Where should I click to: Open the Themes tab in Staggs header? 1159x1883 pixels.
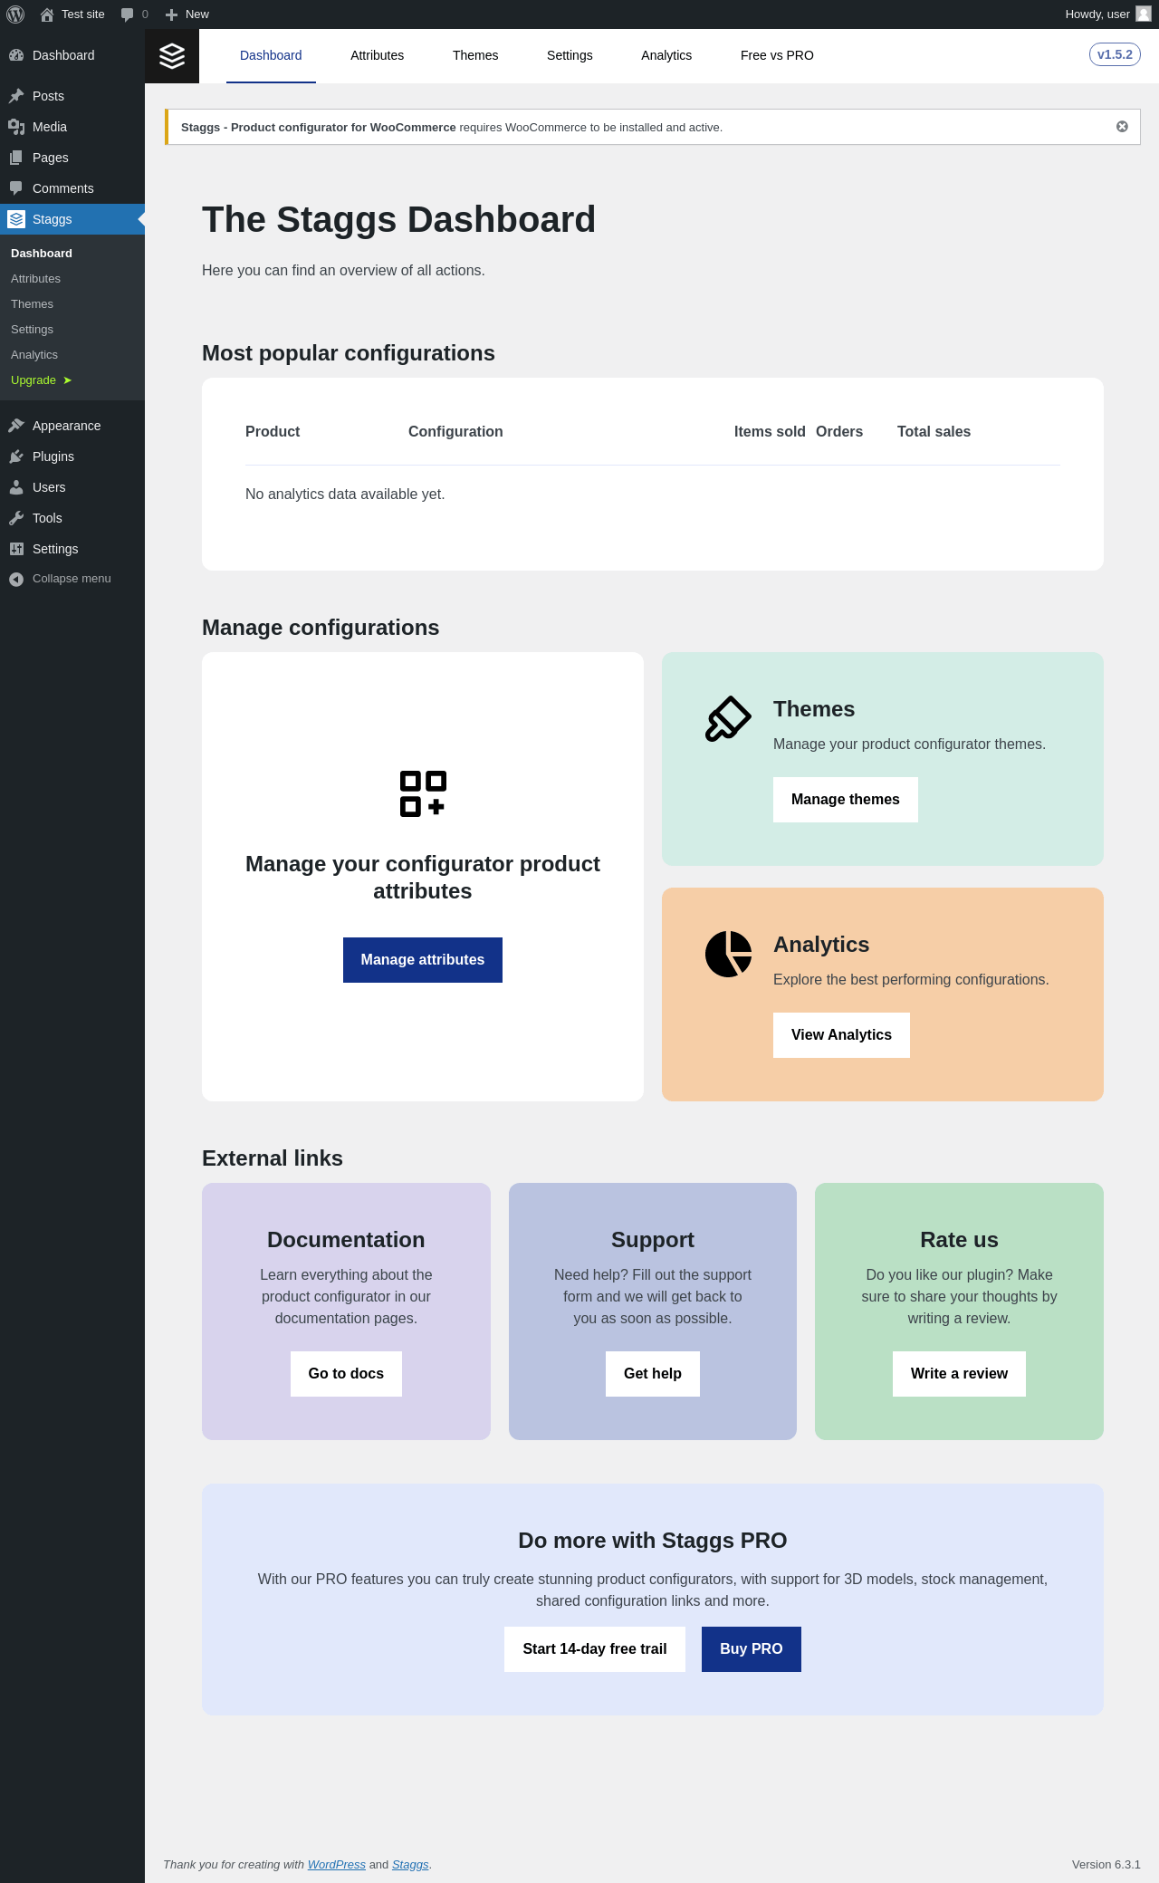tap(475, 56)
